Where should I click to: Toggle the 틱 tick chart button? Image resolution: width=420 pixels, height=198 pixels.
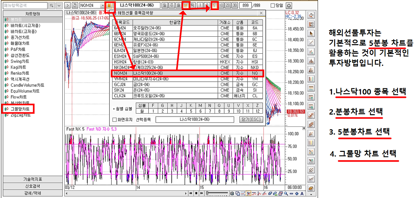click(x=193, y=6)
